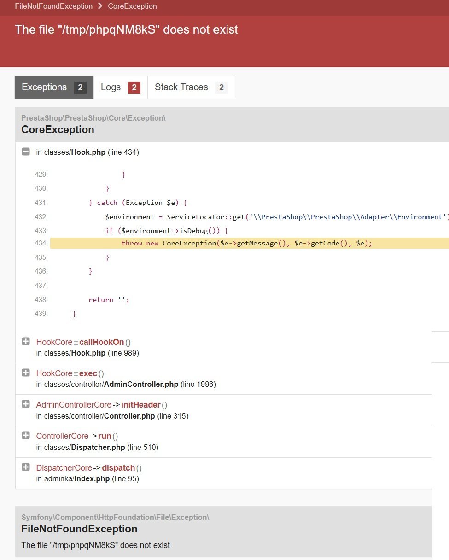Click the Stack Traces count badge

pos(221,87)
